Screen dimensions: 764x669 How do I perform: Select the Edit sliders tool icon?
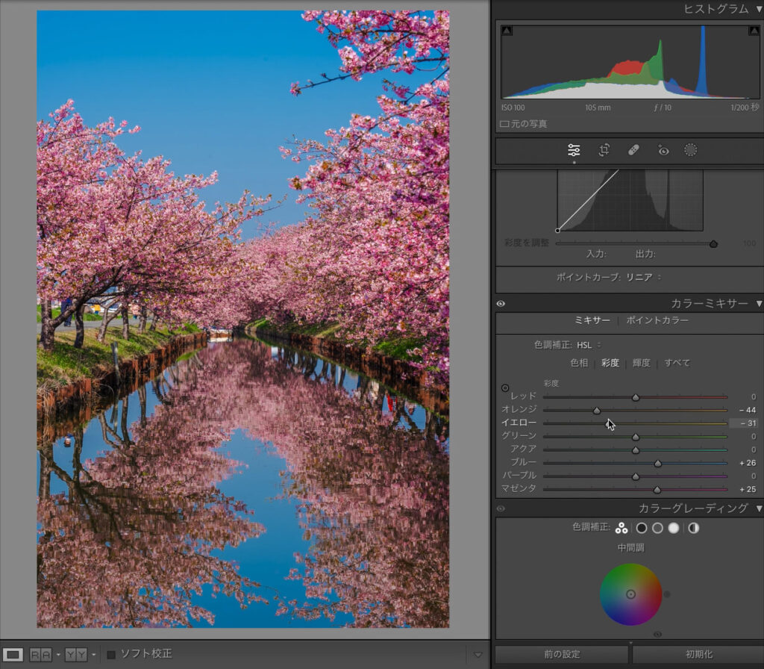[x=574, y=150]
